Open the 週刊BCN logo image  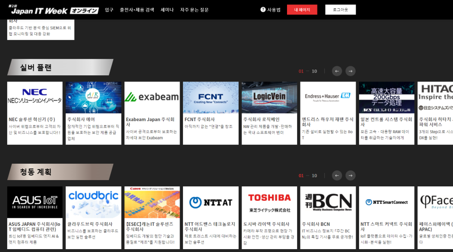point(328,202)
